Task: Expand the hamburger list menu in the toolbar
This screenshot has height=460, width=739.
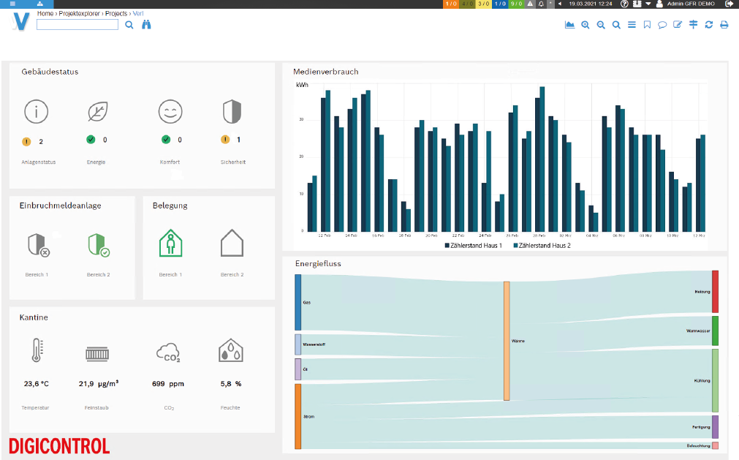Action: click(x=632, y=25)
